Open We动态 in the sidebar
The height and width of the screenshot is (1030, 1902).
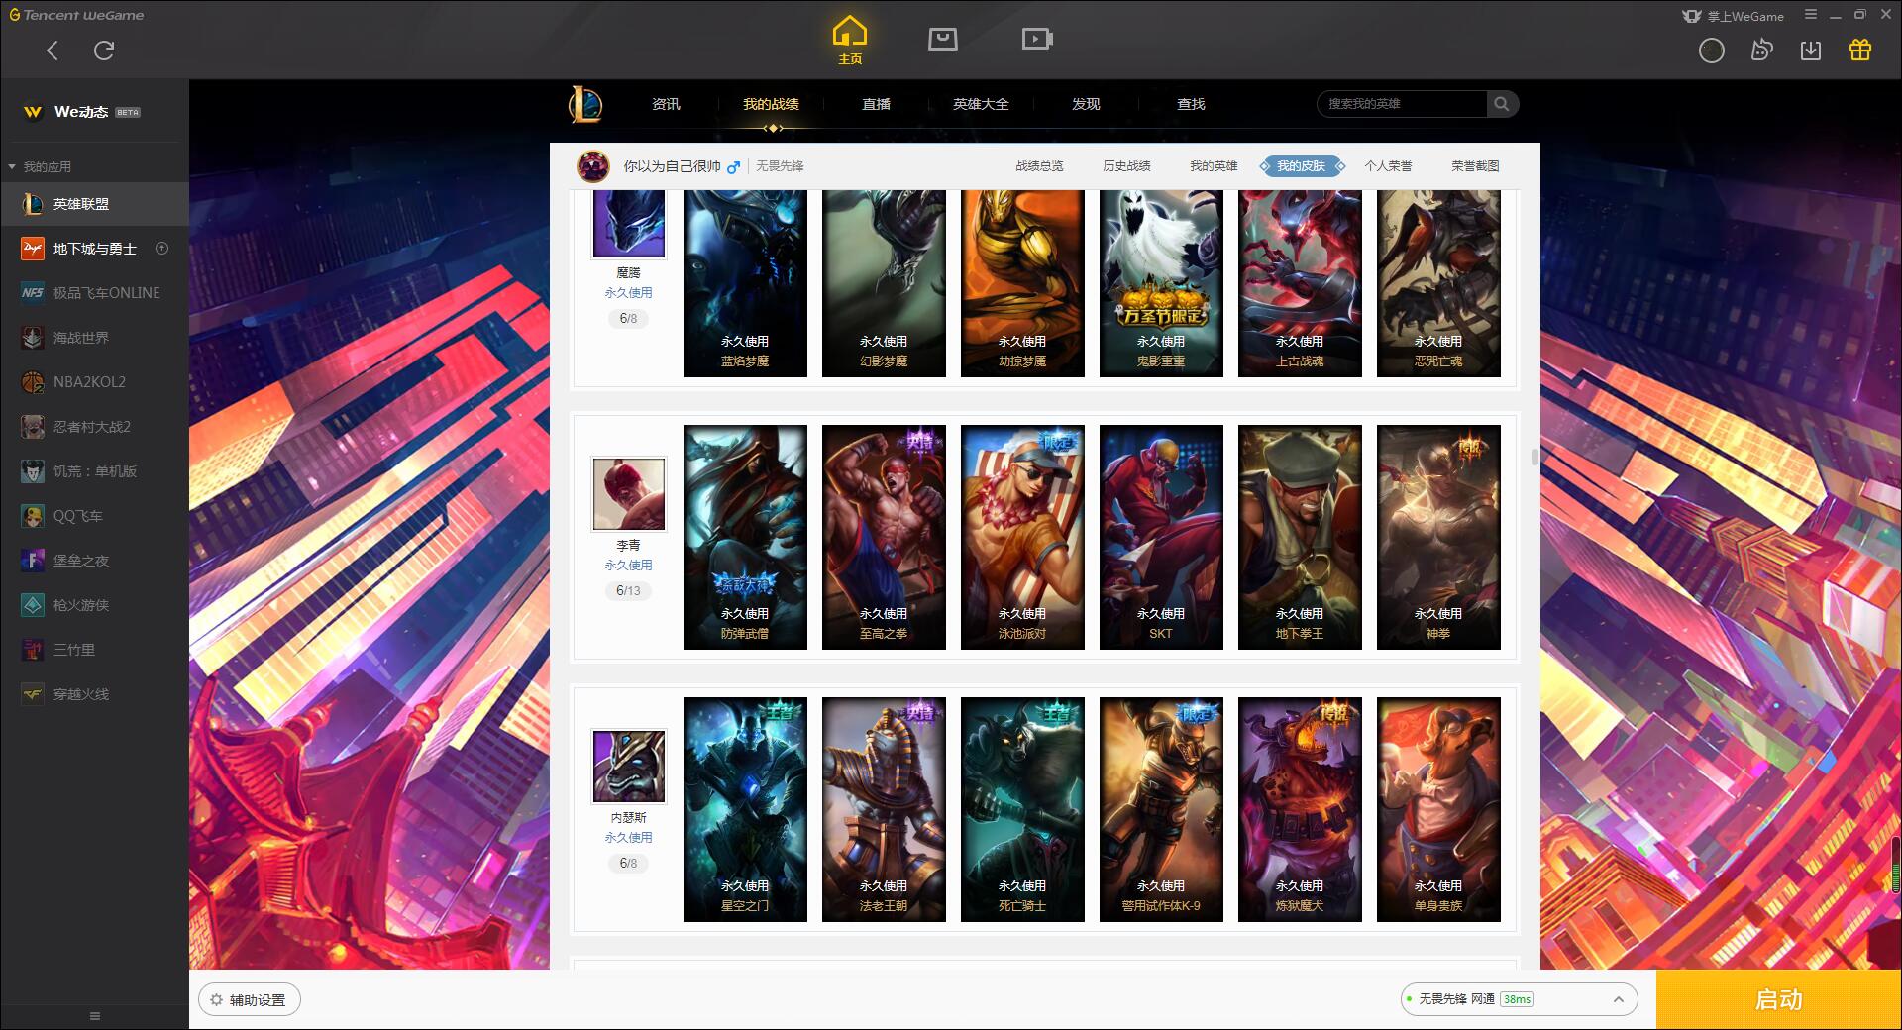[94, 112]
